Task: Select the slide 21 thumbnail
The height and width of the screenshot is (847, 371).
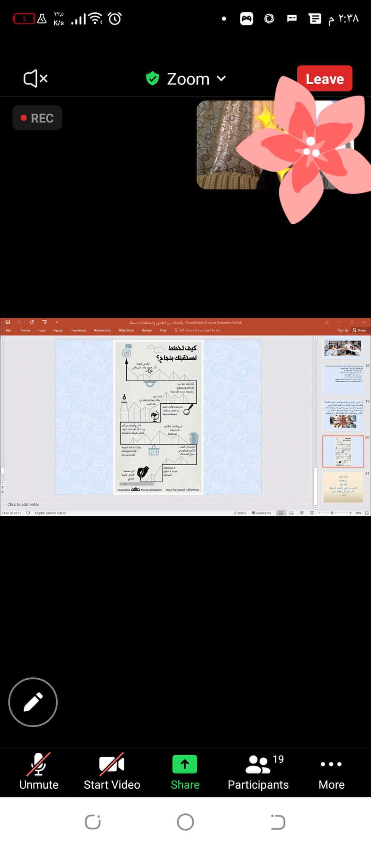Action: [343, 487]
